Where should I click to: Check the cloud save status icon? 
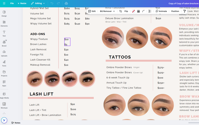[66, 3]
